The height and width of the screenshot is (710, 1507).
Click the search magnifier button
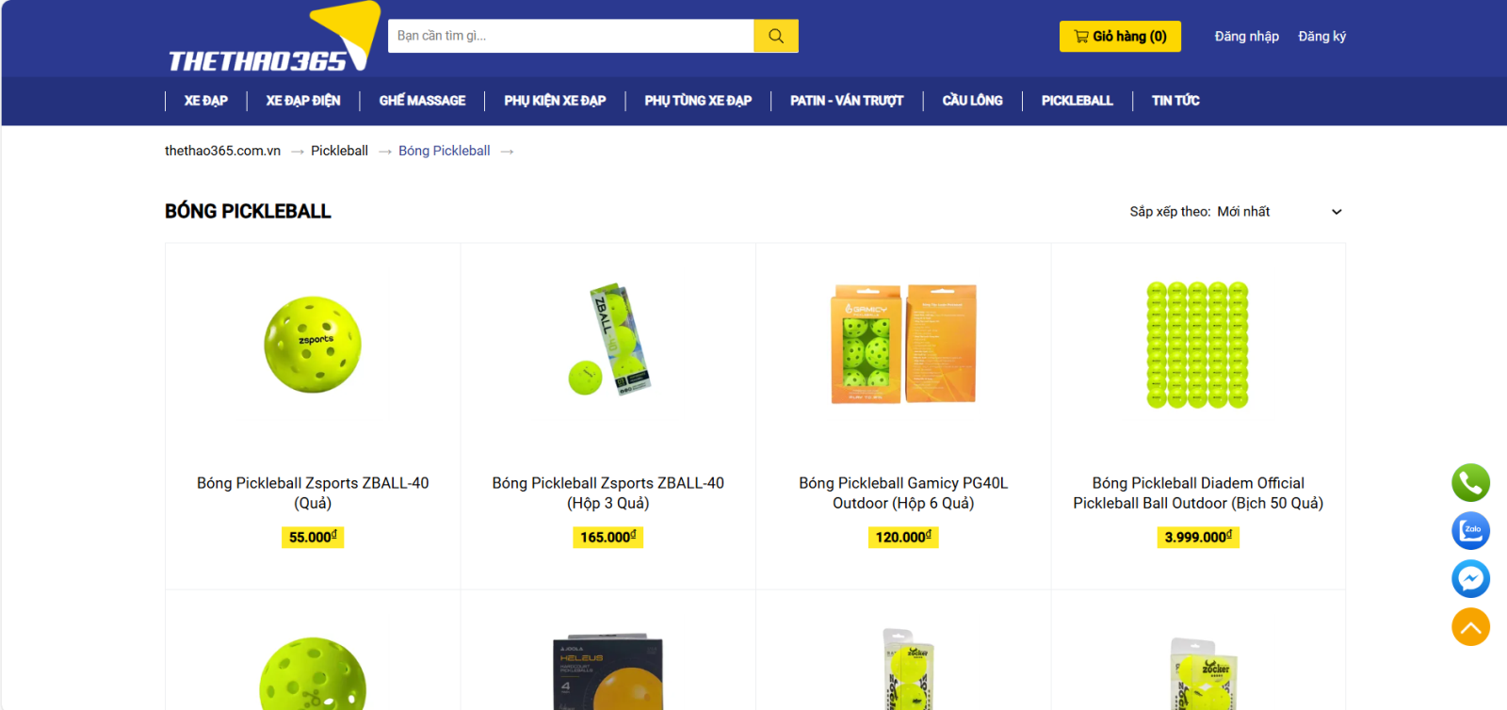click(775, 36)
